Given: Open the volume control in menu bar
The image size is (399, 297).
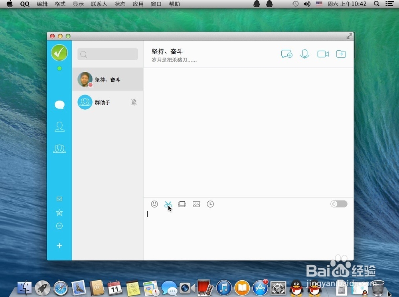Looking at the screenshot, I should click(x=307, y=4).
